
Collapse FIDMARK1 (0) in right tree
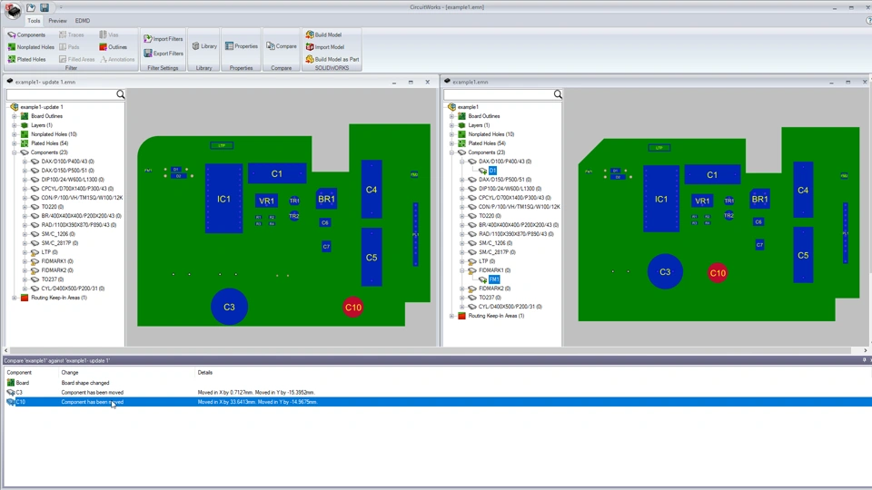click(461, 270)
